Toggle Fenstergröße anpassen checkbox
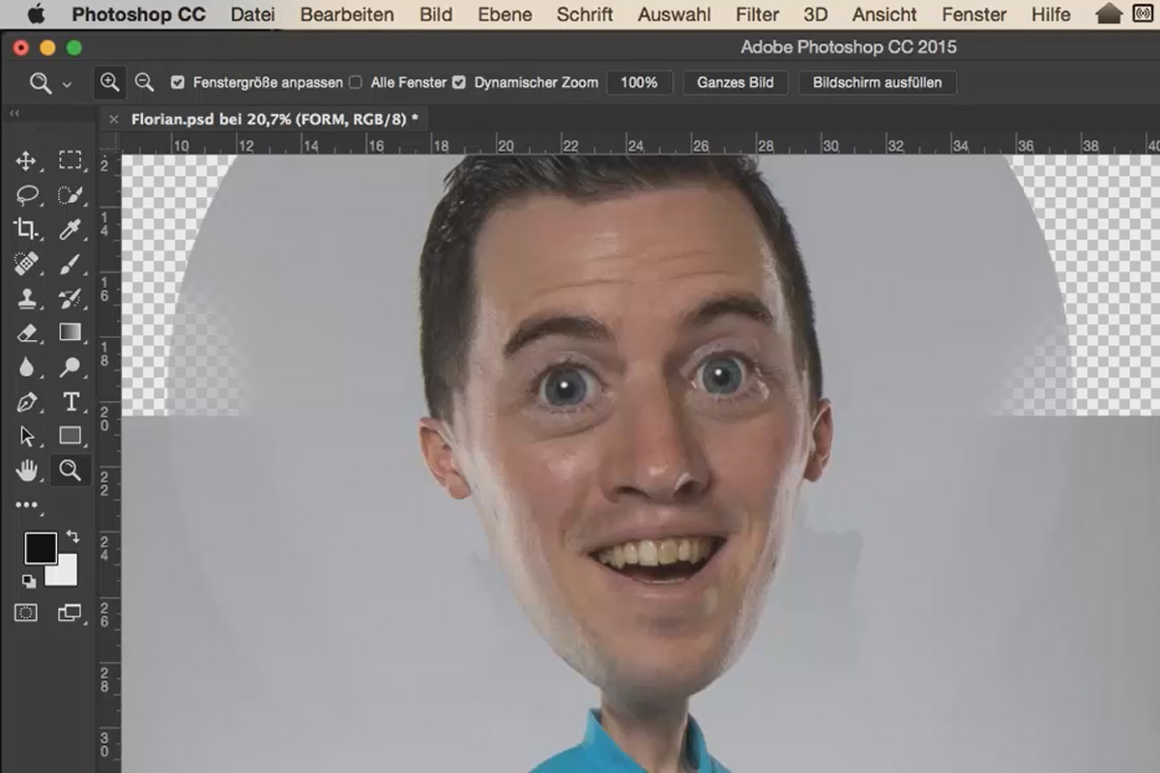Screen dimensions: 1160x773 coord(177,83)
